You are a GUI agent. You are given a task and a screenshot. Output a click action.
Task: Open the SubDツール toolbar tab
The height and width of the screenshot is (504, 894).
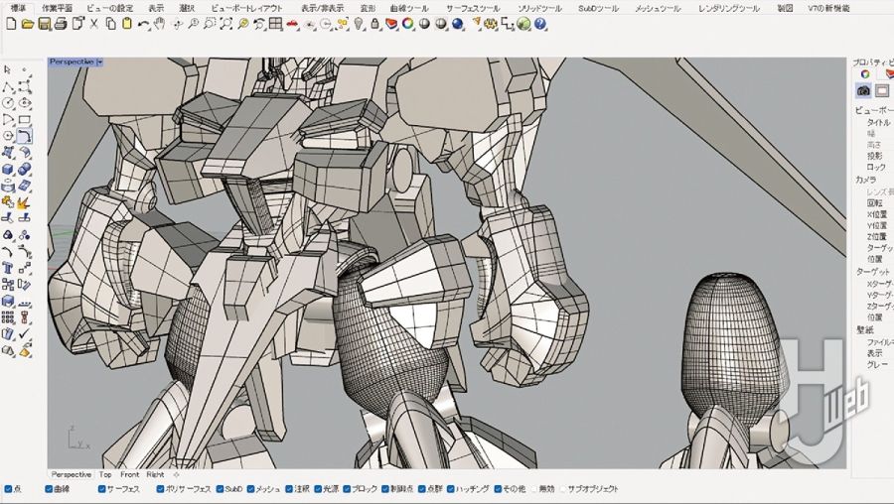pyautogui.click(x=598, y=8)
